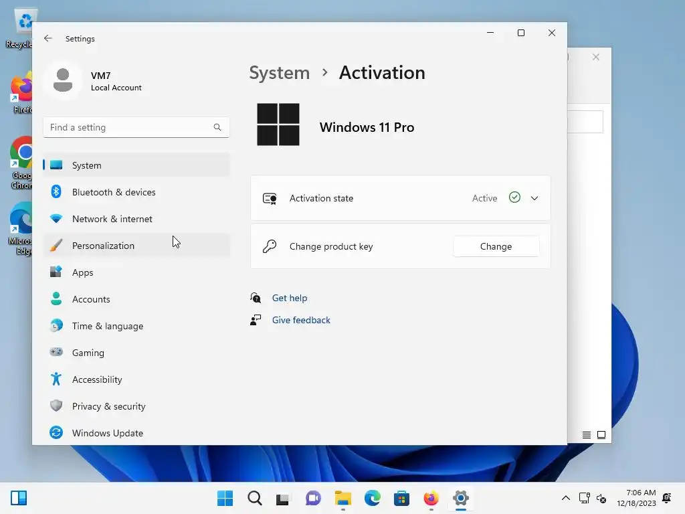Viewport: 685px width, 514px height.
Task: Open the VM7 Local Account profile
Action: 94,81
